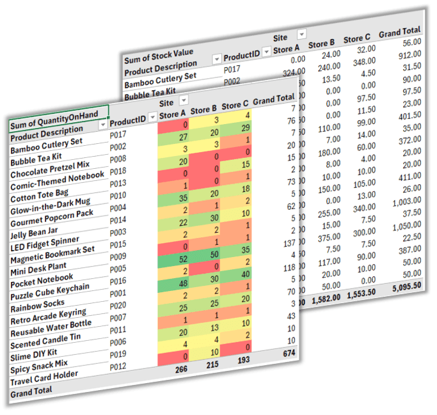437x415 pixels.
Task: Select Grand Total column header in front table
Action: (x=273, y=100)
